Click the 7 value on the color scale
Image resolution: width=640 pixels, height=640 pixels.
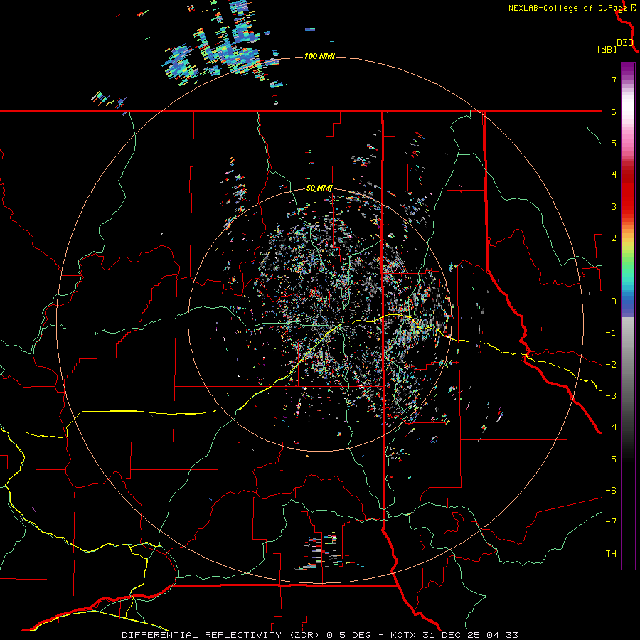pyautogui.click(x=614, y=80)
